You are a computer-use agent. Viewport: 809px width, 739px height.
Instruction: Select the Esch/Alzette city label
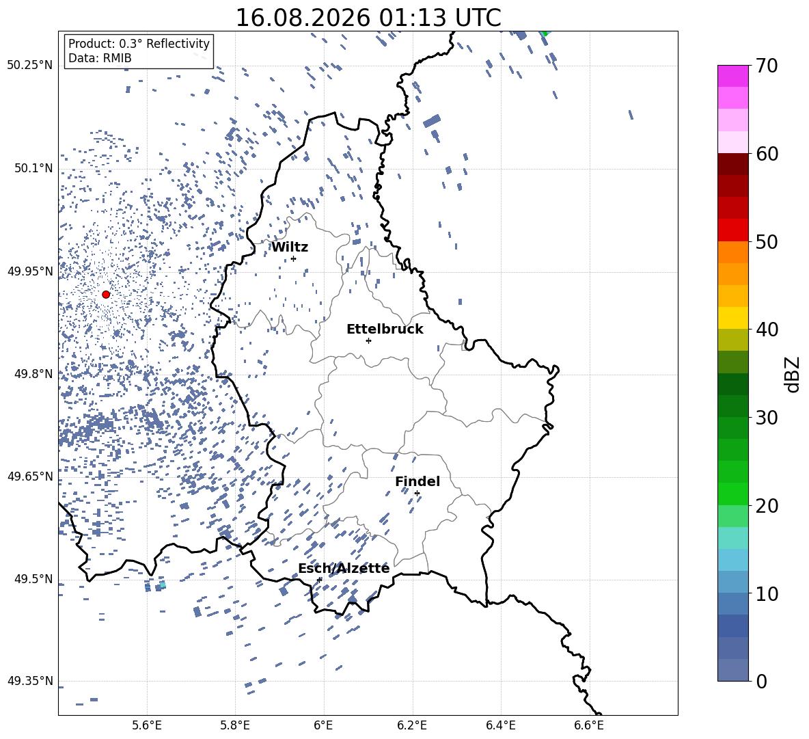tap(344, 568)
